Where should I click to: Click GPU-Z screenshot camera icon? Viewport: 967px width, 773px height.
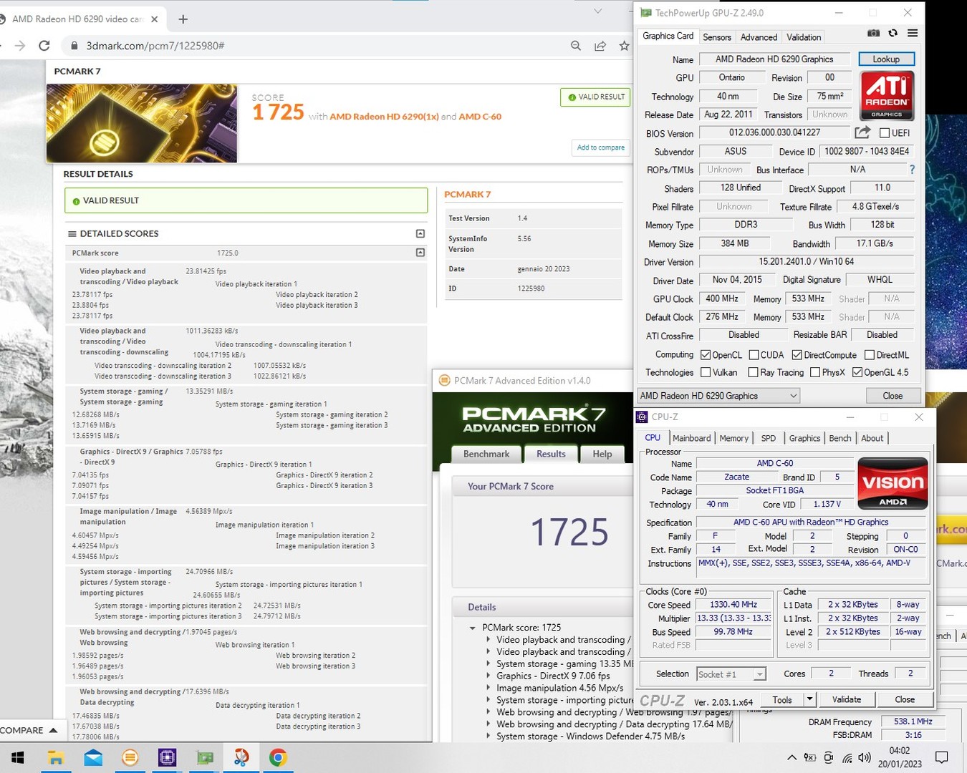[x=873, y=33]
